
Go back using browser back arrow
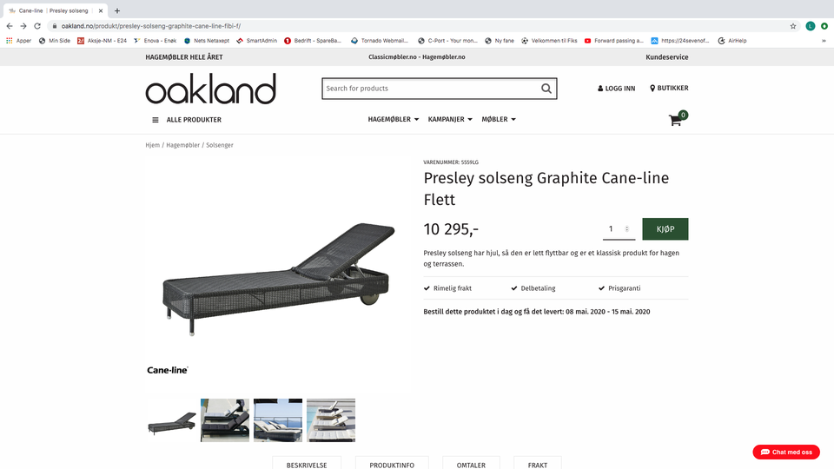click(x=10, y=26)
